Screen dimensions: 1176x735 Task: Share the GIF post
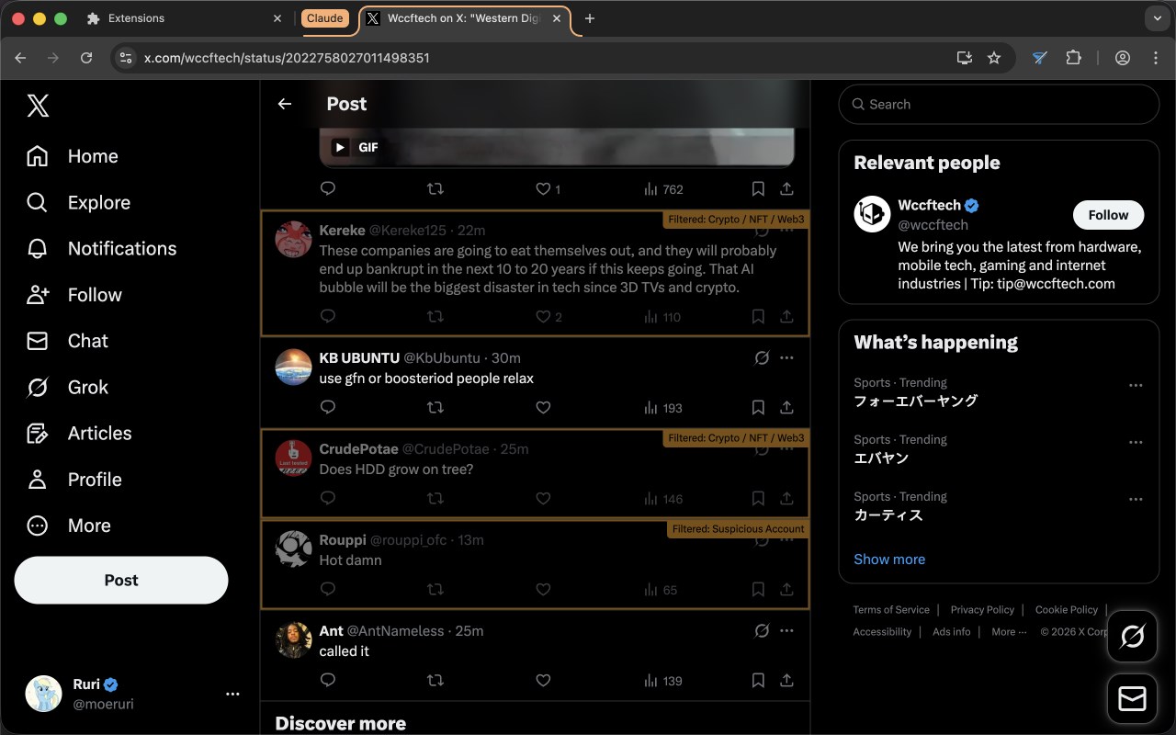click(x=787, y=188)
